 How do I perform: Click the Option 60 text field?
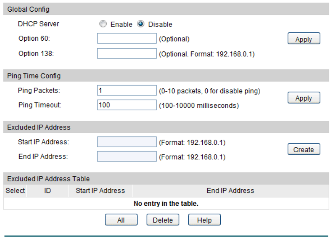(127, 39)
